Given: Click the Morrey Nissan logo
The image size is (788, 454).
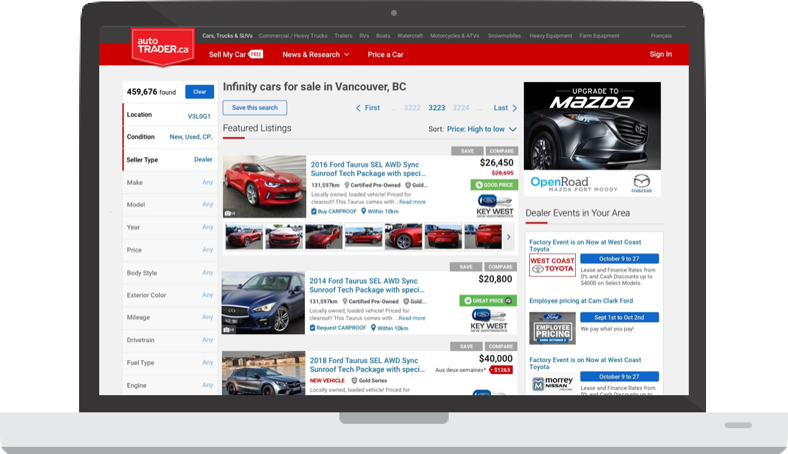Looking at the screenshot, I should (x=552, y=384).
